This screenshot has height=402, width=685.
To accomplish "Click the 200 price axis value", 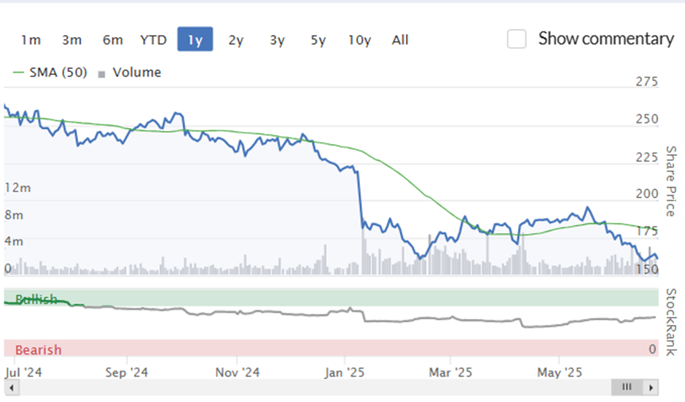I will tap(646, 194).
